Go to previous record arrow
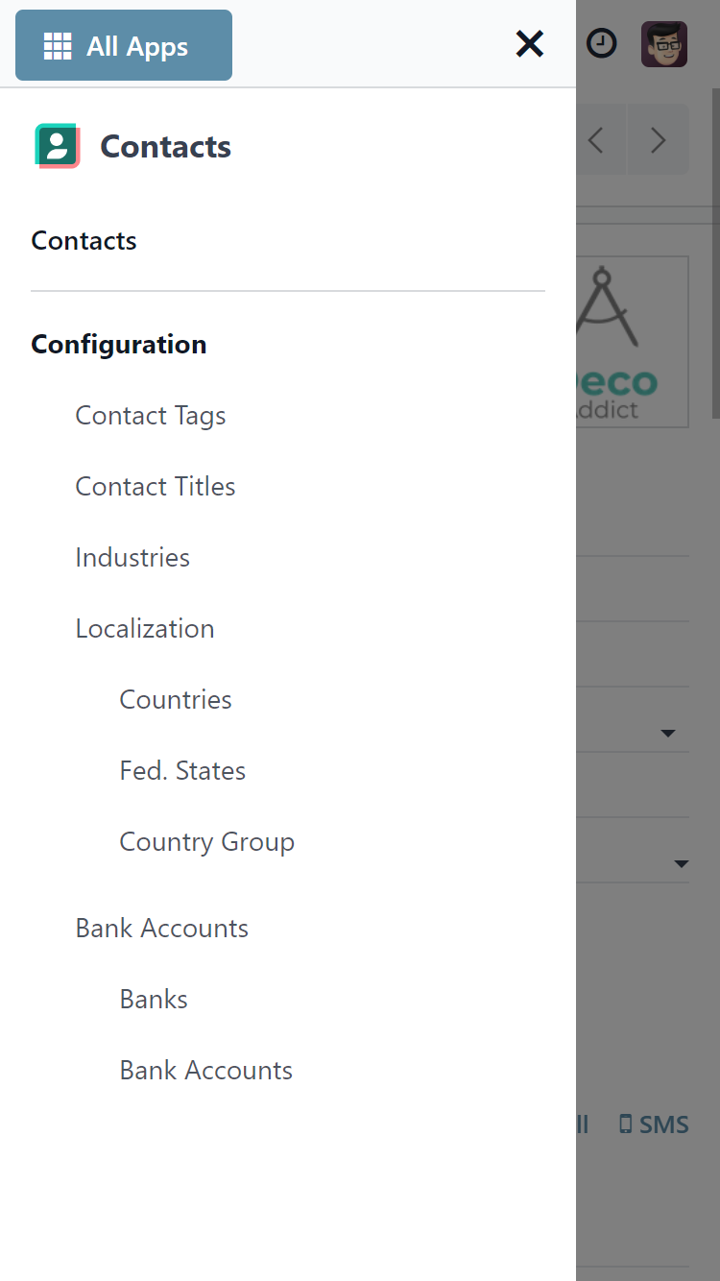 [x=596, y=140]
